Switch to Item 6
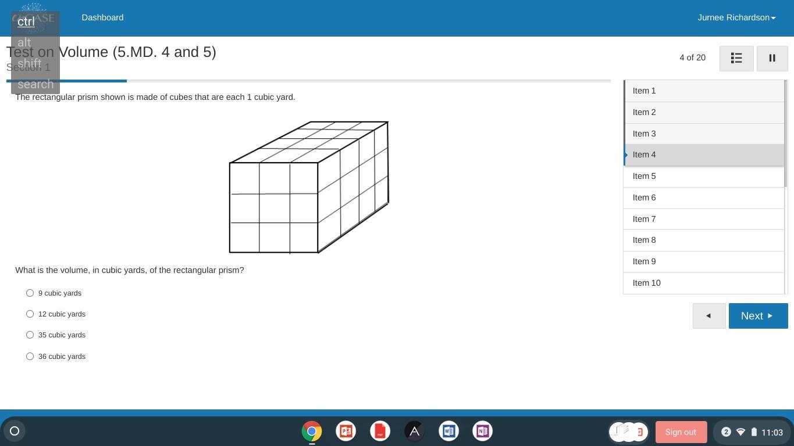The width and height of the screenshot is (794, 446). click(704, 198)
